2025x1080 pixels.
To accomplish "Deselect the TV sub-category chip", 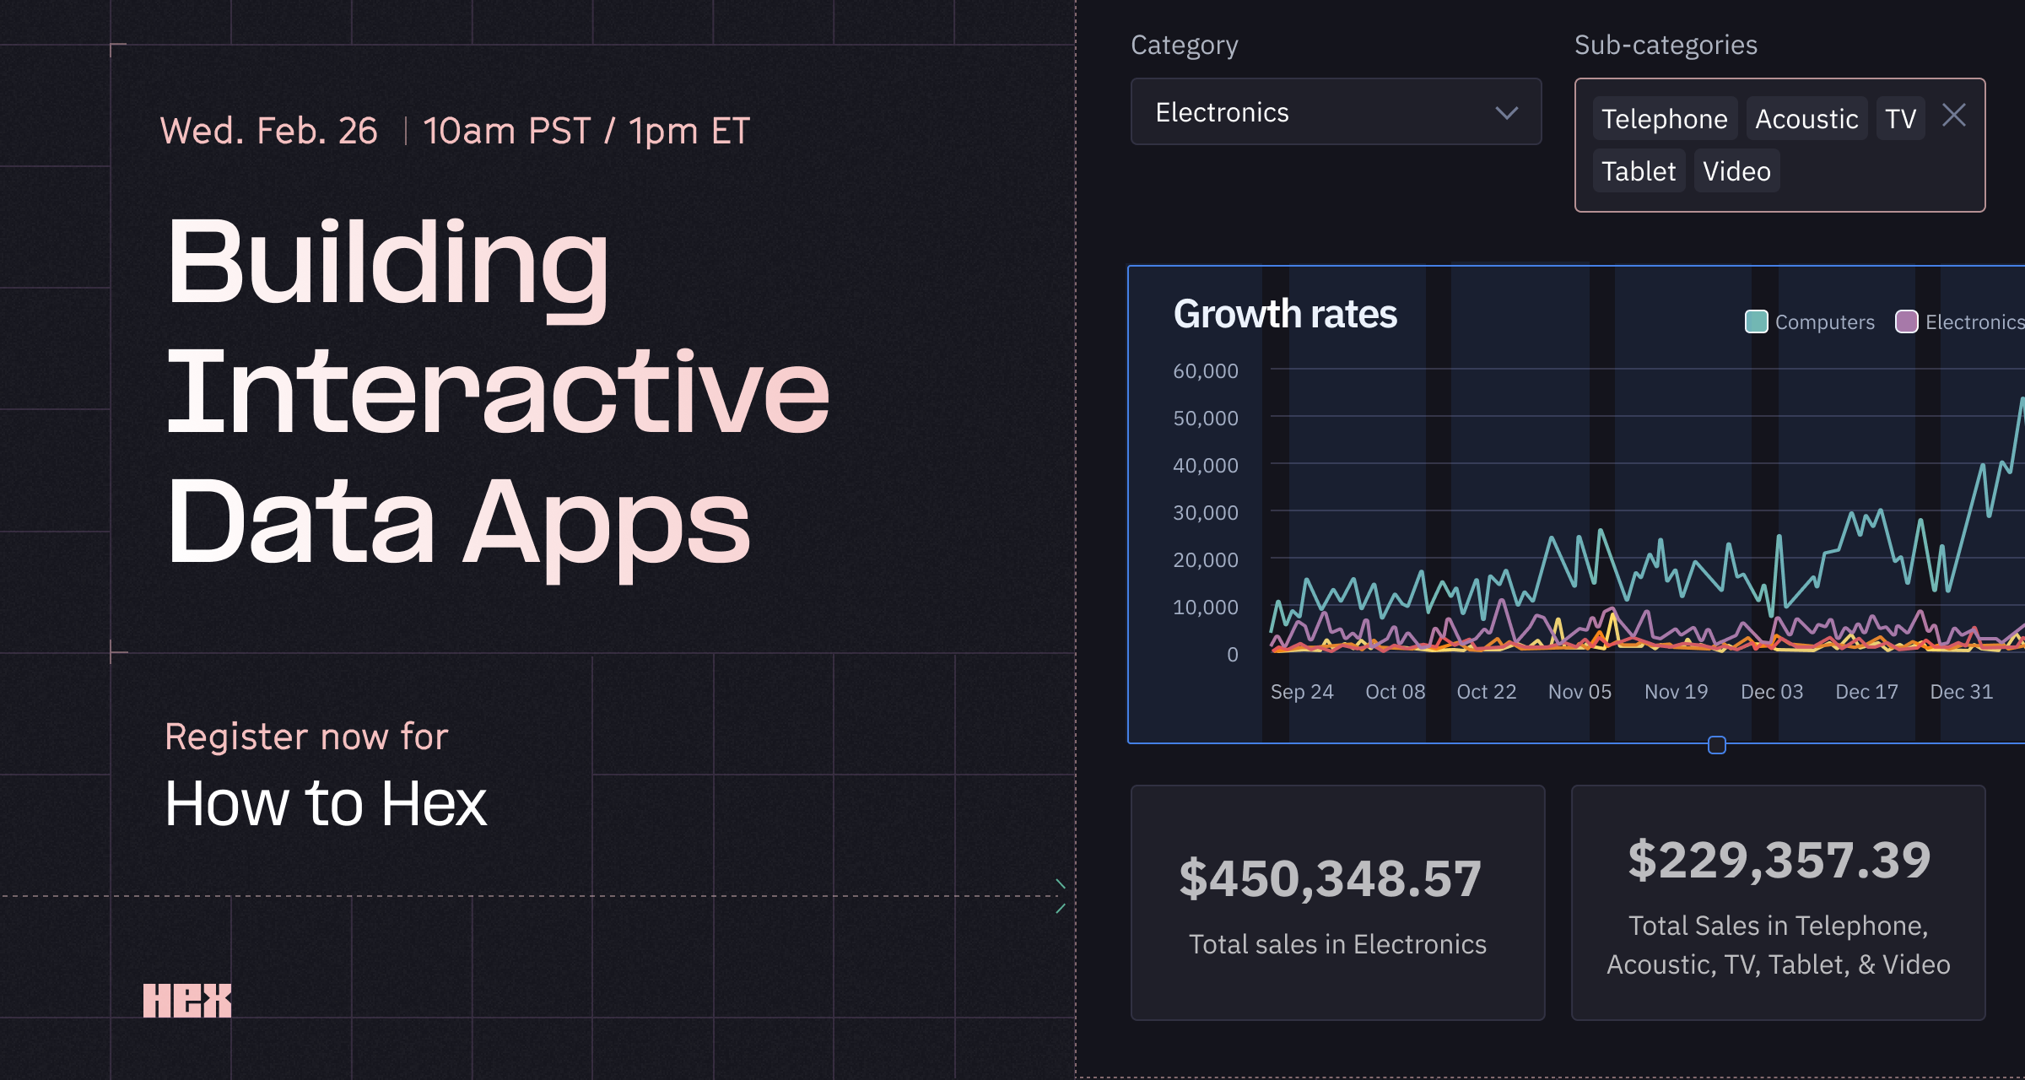I will [x=1899, y=119].
